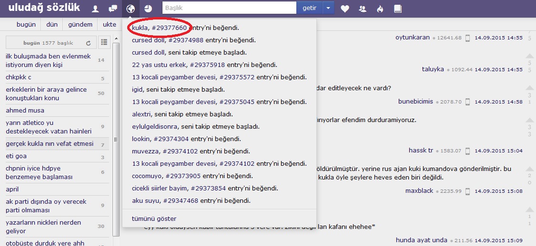
Task: Open author bunebicimis profile link
Action: [415, 101]
